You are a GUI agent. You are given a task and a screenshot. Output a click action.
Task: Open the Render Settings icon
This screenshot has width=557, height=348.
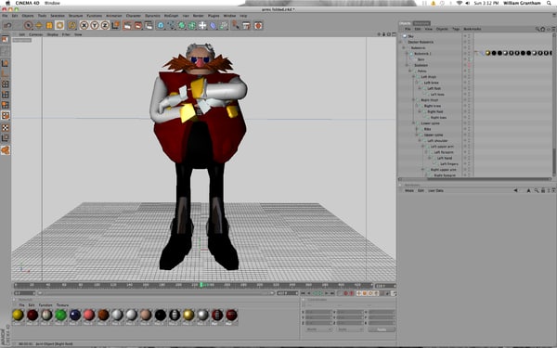[x=149, y=25]
